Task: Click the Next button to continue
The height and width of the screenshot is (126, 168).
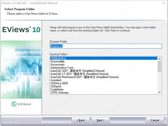Action: [x=101, y=120]
